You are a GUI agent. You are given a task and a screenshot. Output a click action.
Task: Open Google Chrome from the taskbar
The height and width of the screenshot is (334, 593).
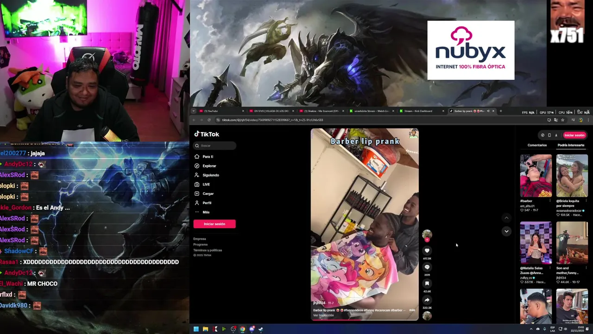(242, 329)
